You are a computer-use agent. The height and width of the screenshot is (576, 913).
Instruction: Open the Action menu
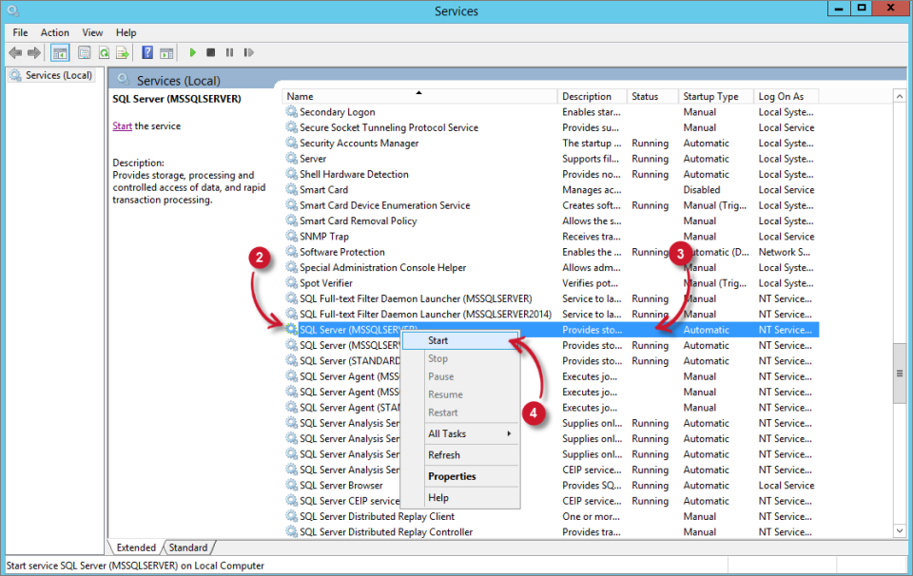pyautogui.click(x=54, y=31)
